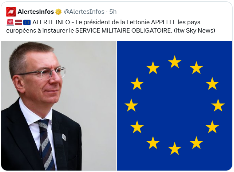This screenshot has height=172, width=234.
Task: Open the EU flag image
Action: [x=175, y=106]
